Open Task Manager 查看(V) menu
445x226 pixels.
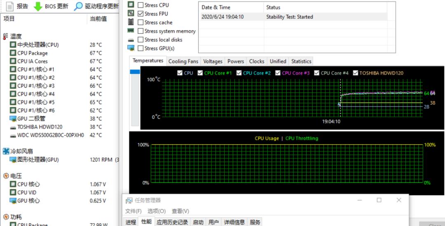click(x=180, y=211)
